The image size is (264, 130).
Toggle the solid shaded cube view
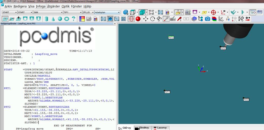(142, 12)
